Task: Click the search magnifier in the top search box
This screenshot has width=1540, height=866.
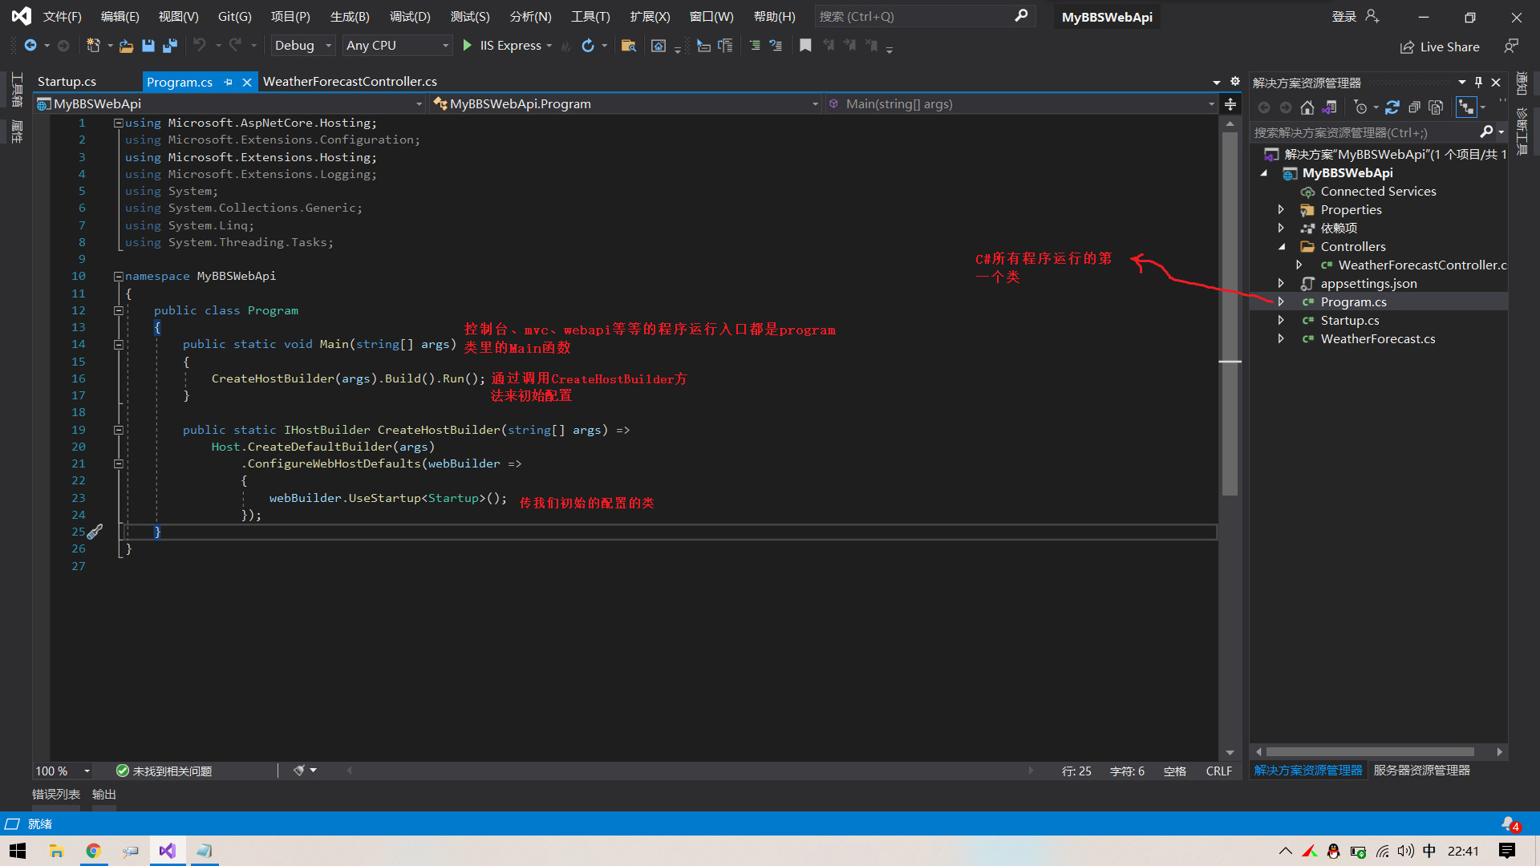Action: click(1021, 16)
